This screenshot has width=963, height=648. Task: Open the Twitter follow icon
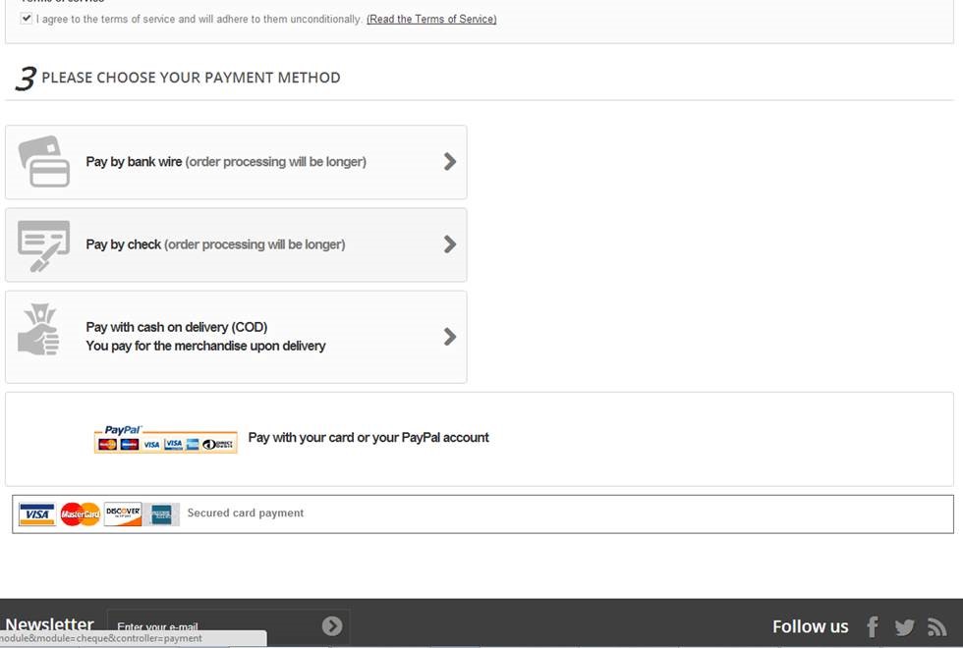[x=904, y=627]
